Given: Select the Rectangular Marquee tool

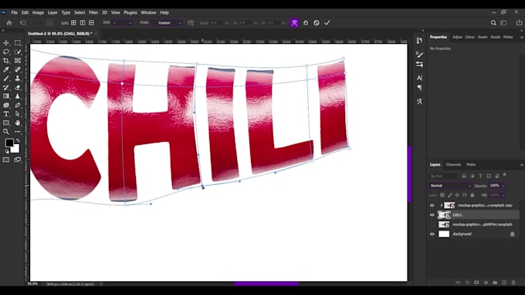Looking at the screenshot, I should pos(18,43).
